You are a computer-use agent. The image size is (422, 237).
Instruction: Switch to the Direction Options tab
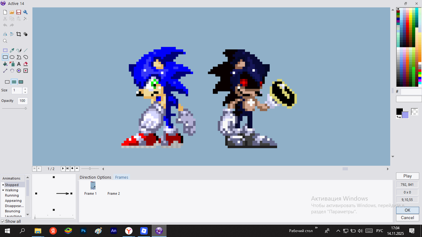95,178
